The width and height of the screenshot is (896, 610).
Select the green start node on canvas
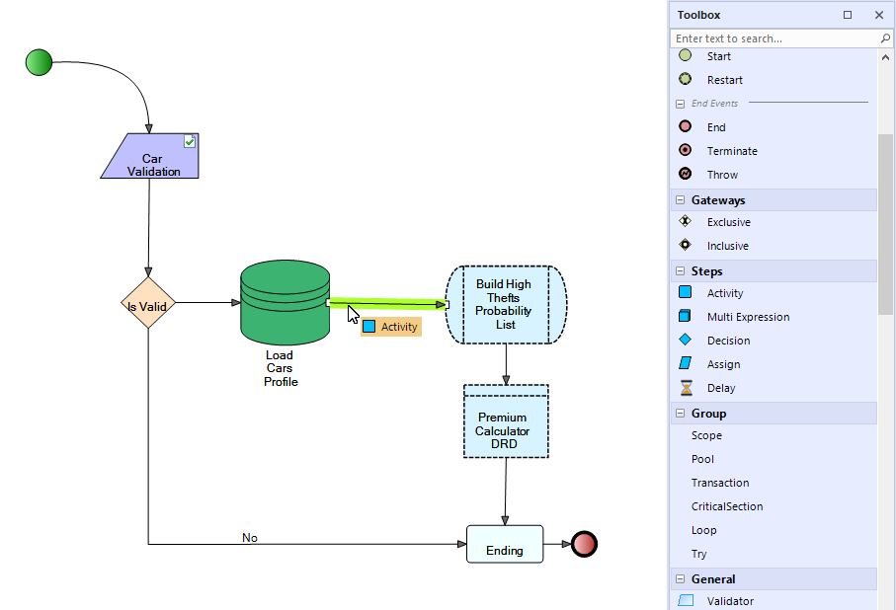pyautogui.click(x=39, y=62)
